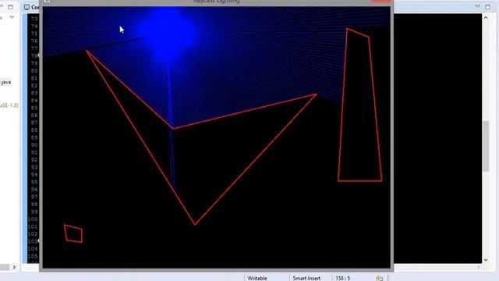Click the 158 : 5 cursor position
Image resolution: width=499 pixels, height=281 pixels.
[x=343, y=278]
